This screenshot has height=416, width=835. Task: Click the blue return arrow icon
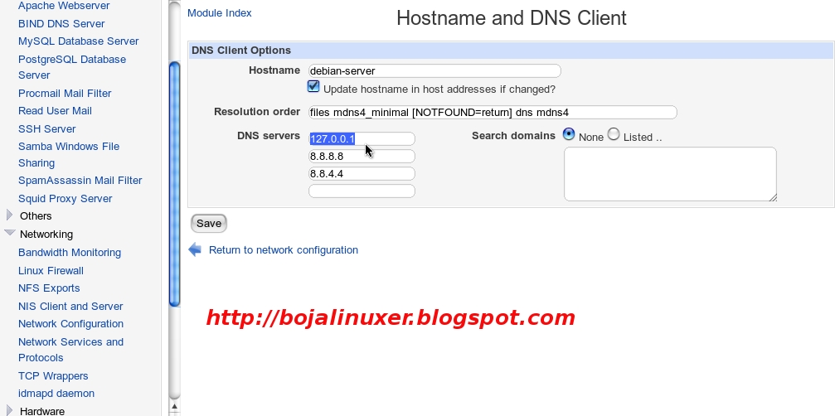[x=195, y=249]
